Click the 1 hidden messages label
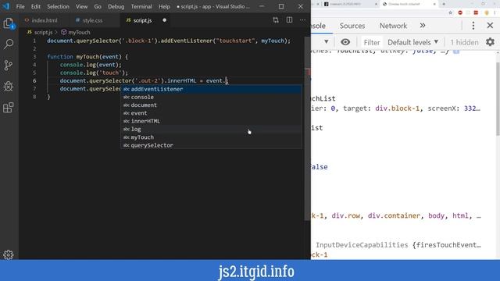This screenshot has height=281, width=500. pos(464,42)
